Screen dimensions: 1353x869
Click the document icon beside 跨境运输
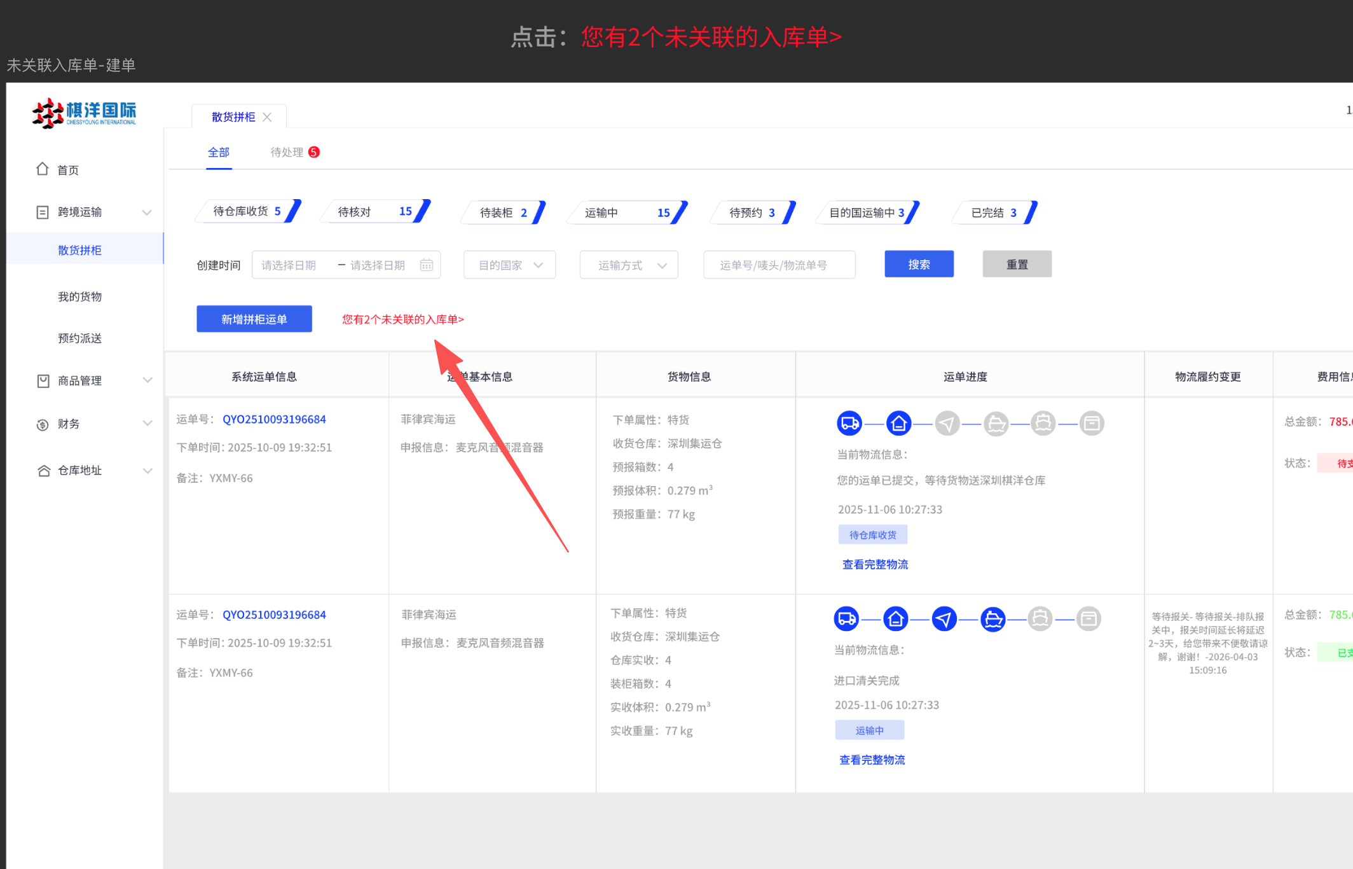[x=43, y=212]
